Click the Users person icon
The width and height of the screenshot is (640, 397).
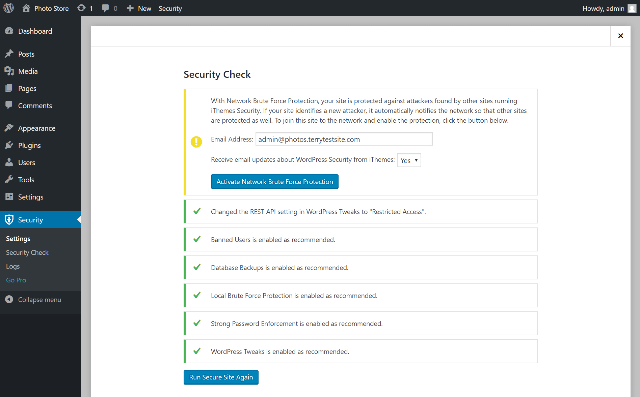pos(9,162)
